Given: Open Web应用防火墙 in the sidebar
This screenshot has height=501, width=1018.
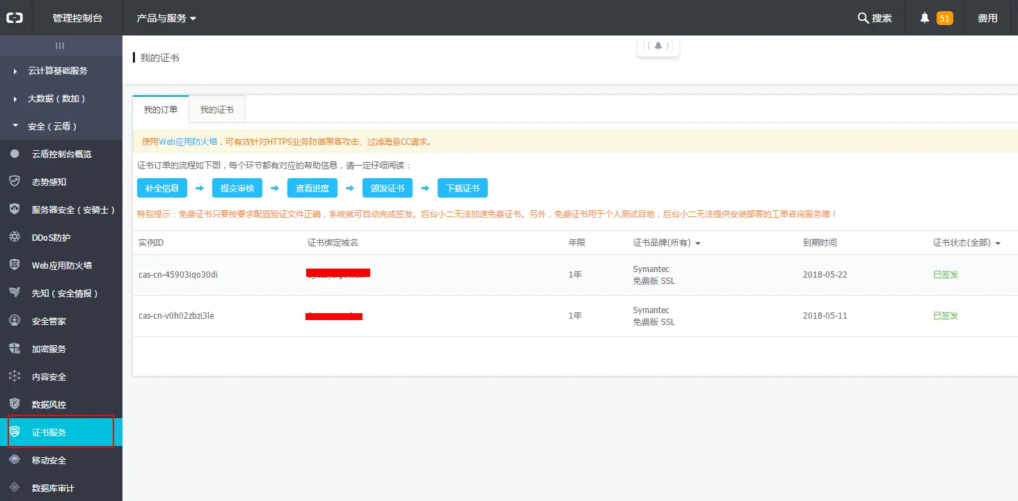Looking at the screenshot, I should click(62, 265).
